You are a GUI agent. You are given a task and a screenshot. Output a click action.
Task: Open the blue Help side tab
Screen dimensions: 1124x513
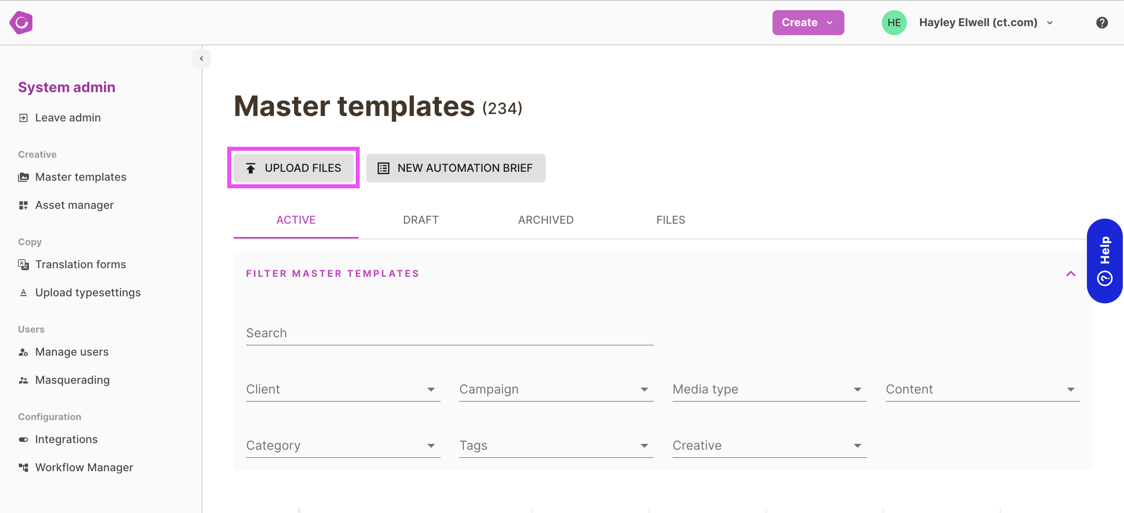click(1105, 261)
